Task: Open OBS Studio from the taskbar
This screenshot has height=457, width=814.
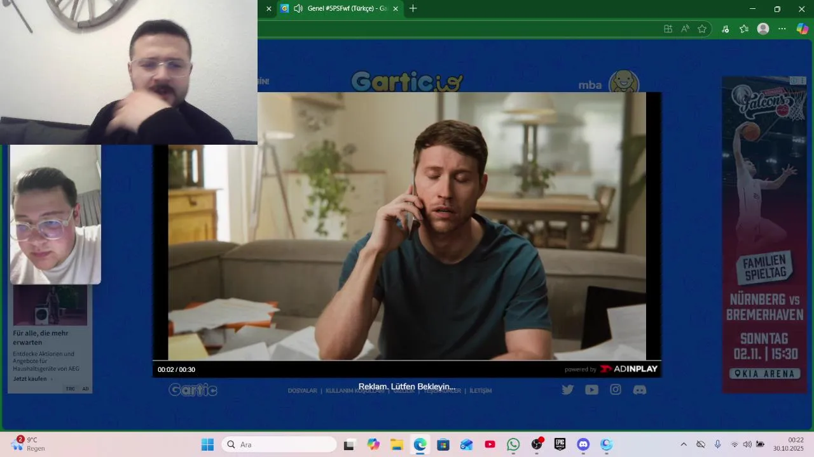Action: pyautogui.click(x=537, y=444)
